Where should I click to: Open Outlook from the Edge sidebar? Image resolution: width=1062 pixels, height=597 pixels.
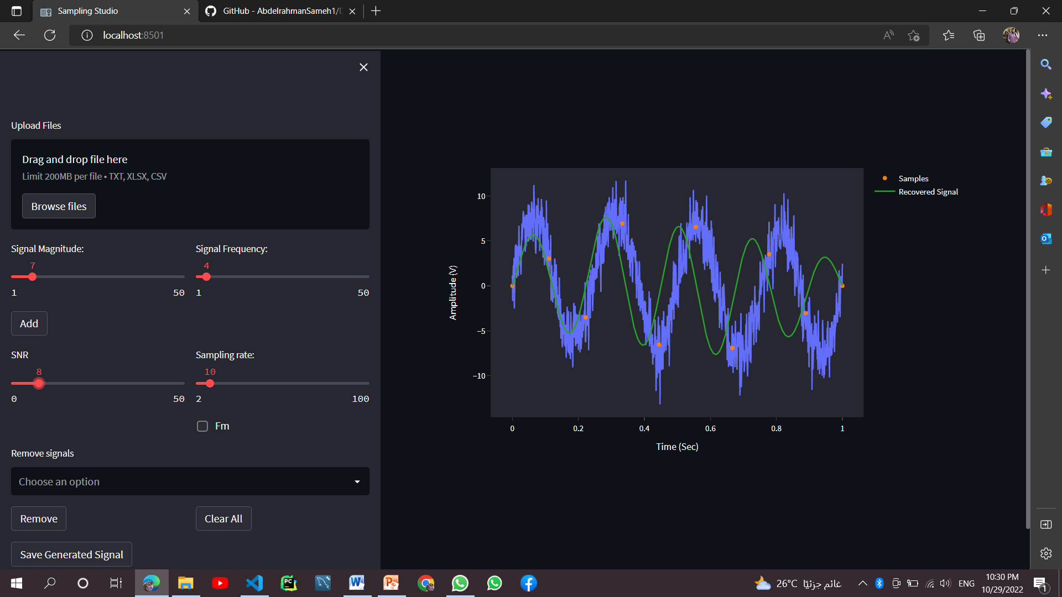(1045, 238)
